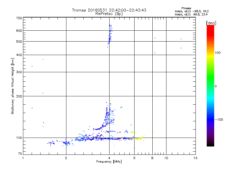Image resolution: width=230 pixels, height=172 pixels.
Task: Click the rainbow phase colorbar
Action: point(210,85)
